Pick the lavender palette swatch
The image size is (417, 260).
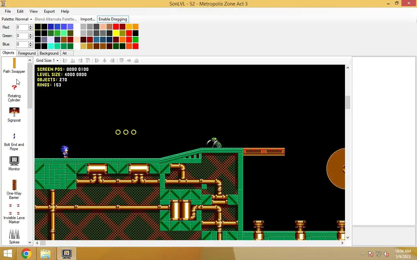pos(51,40)
